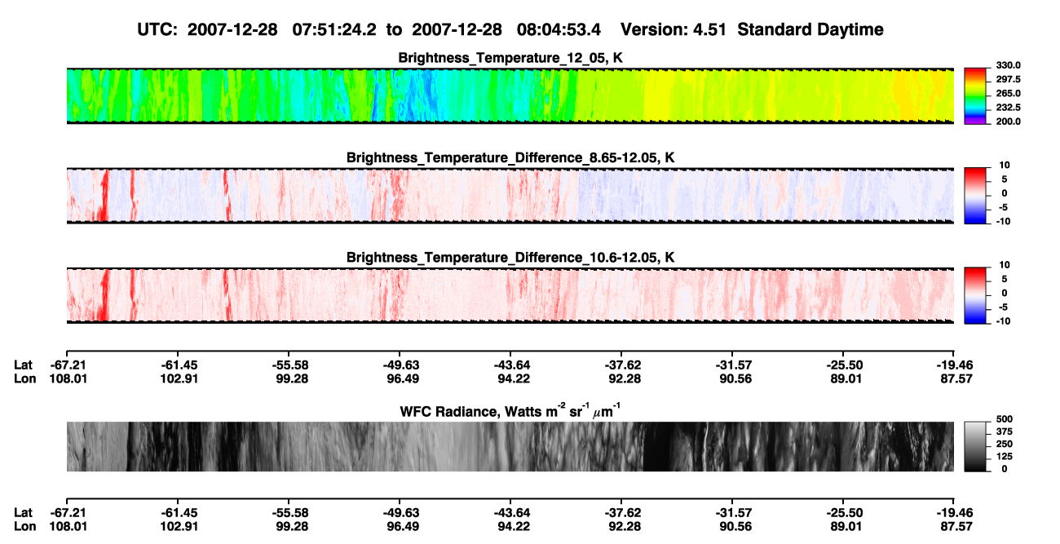The image size is (1060, 544).
Task: Click the 265.0 colorbar label
Action: 1007,93
